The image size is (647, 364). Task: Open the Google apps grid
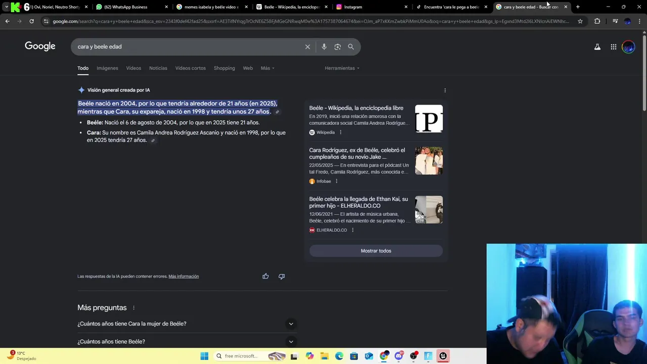(x=613, y=47)
